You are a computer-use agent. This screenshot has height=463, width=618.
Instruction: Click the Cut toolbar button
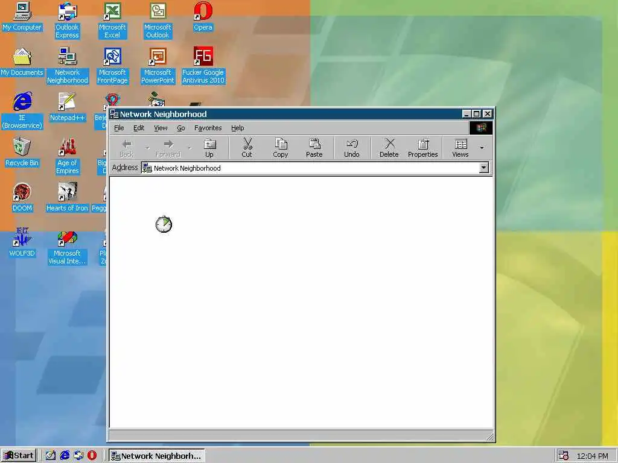247,148
